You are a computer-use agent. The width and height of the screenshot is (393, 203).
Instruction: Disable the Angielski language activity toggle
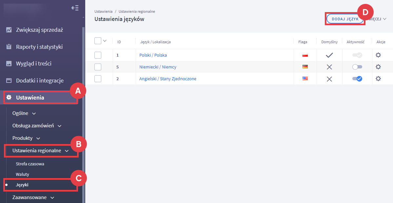357,79
